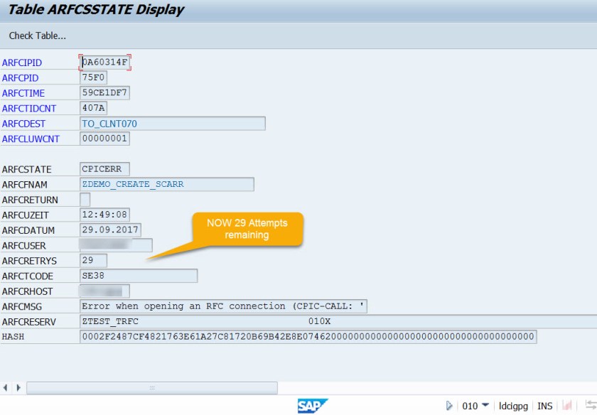
Task: Click the ARFCLUWCNT field 00000001
Action: (x=104, y=138)
